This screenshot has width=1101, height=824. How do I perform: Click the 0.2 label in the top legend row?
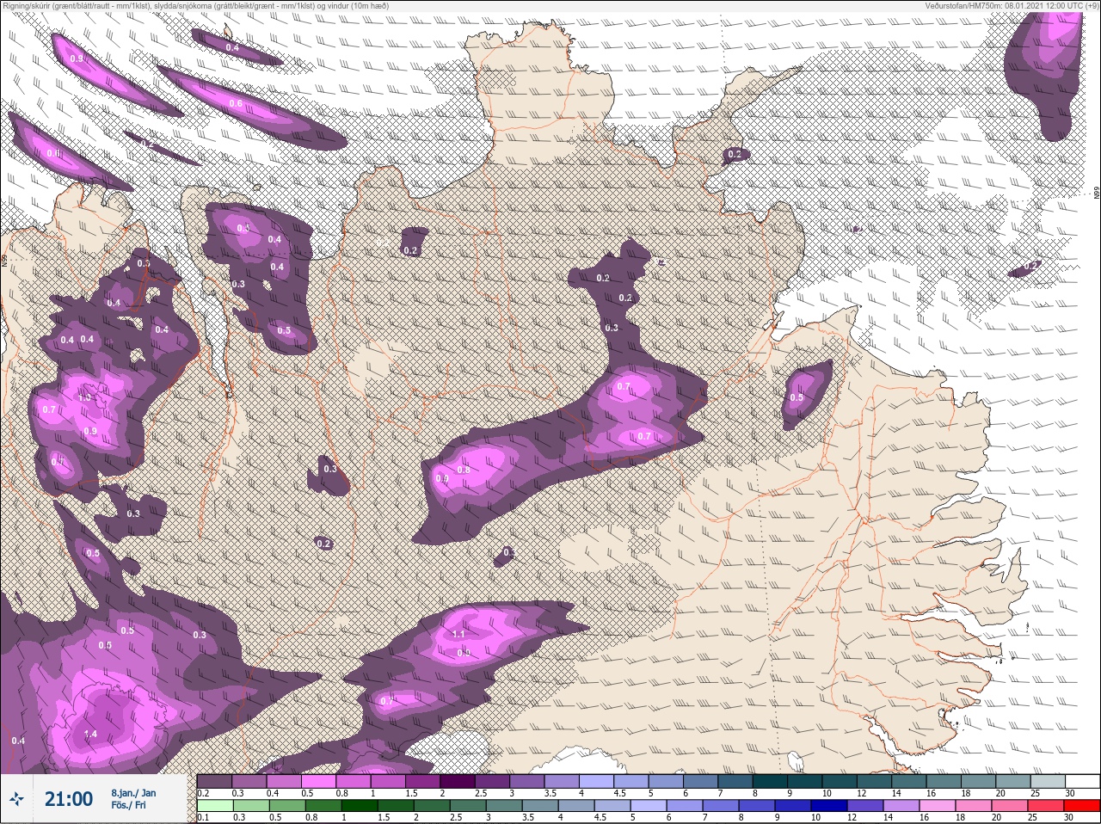click(x=204, y=793)
